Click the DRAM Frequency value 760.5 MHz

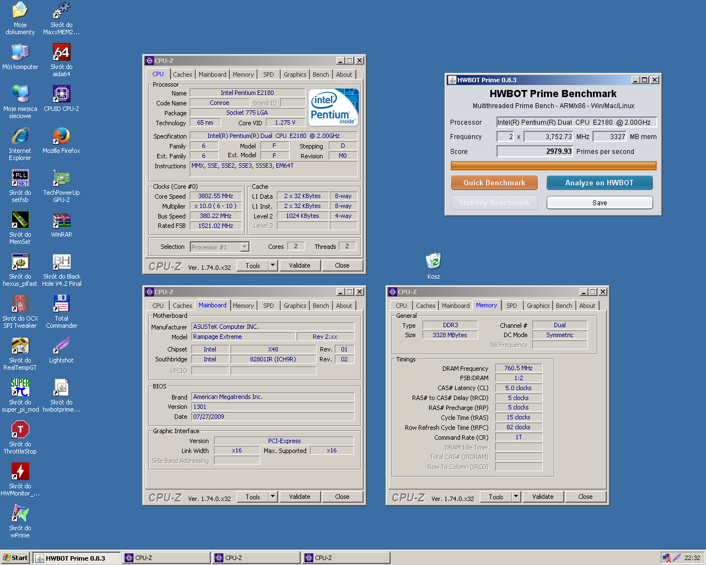tap(518, 368)
